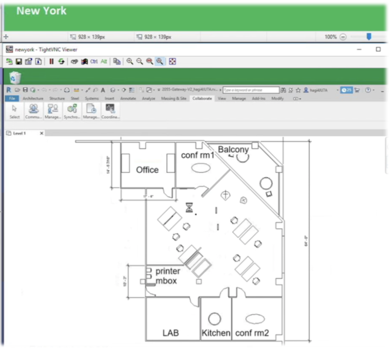Click the keyword search input field
391x350 pixels.
pos(251,90)
